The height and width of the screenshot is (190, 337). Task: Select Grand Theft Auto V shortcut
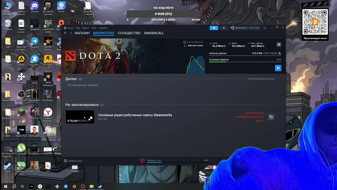(48, 26)
